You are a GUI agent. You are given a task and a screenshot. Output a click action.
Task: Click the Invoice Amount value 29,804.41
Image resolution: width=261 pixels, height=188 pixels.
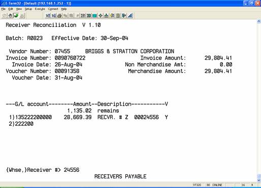[x=218, y=58]
